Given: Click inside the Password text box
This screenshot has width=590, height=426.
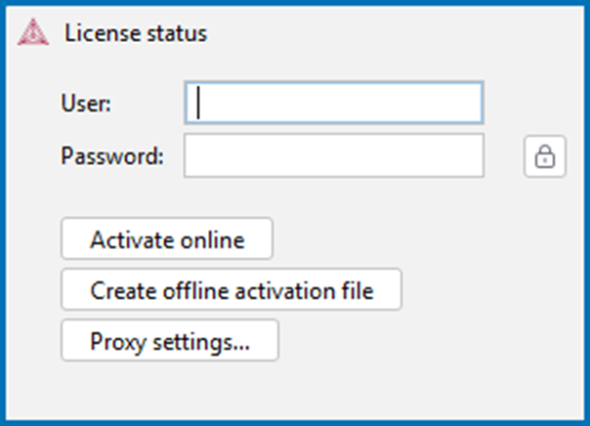Looking at the screenshot, I should (334, 155).
